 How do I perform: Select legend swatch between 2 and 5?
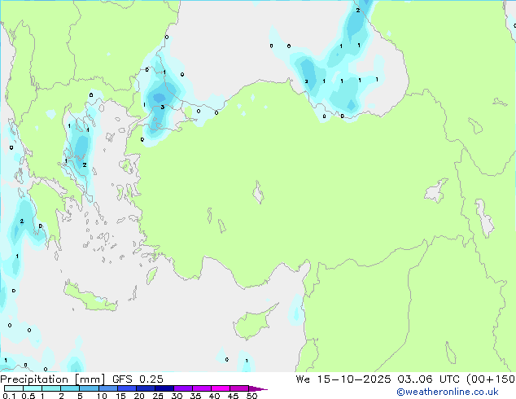70,388
